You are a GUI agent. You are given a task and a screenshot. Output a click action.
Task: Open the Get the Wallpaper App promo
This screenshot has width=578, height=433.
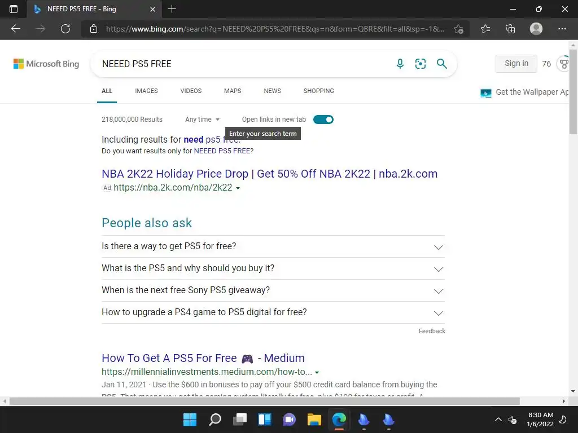point(525,92)
